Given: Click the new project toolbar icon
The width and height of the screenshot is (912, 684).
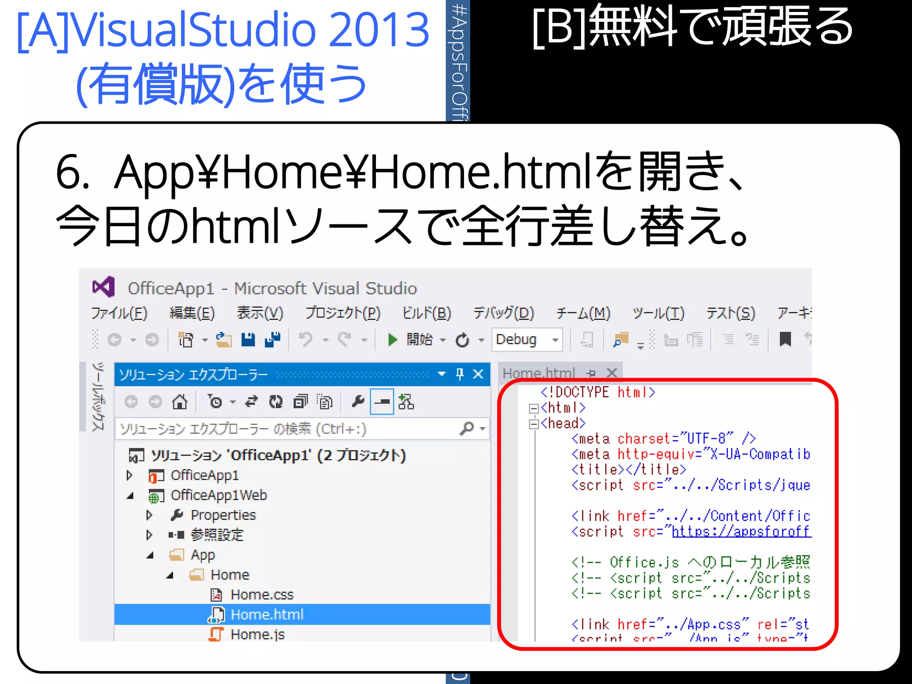Looking at the screenshot, I should click(x=186, y=340).
